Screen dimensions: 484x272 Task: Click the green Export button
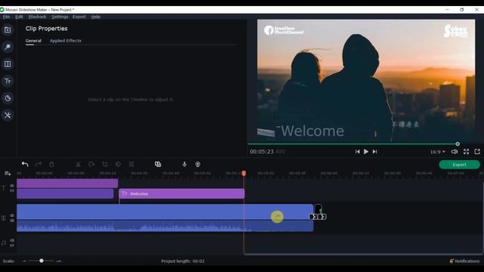pyautogui.click(x=459, y=165)
